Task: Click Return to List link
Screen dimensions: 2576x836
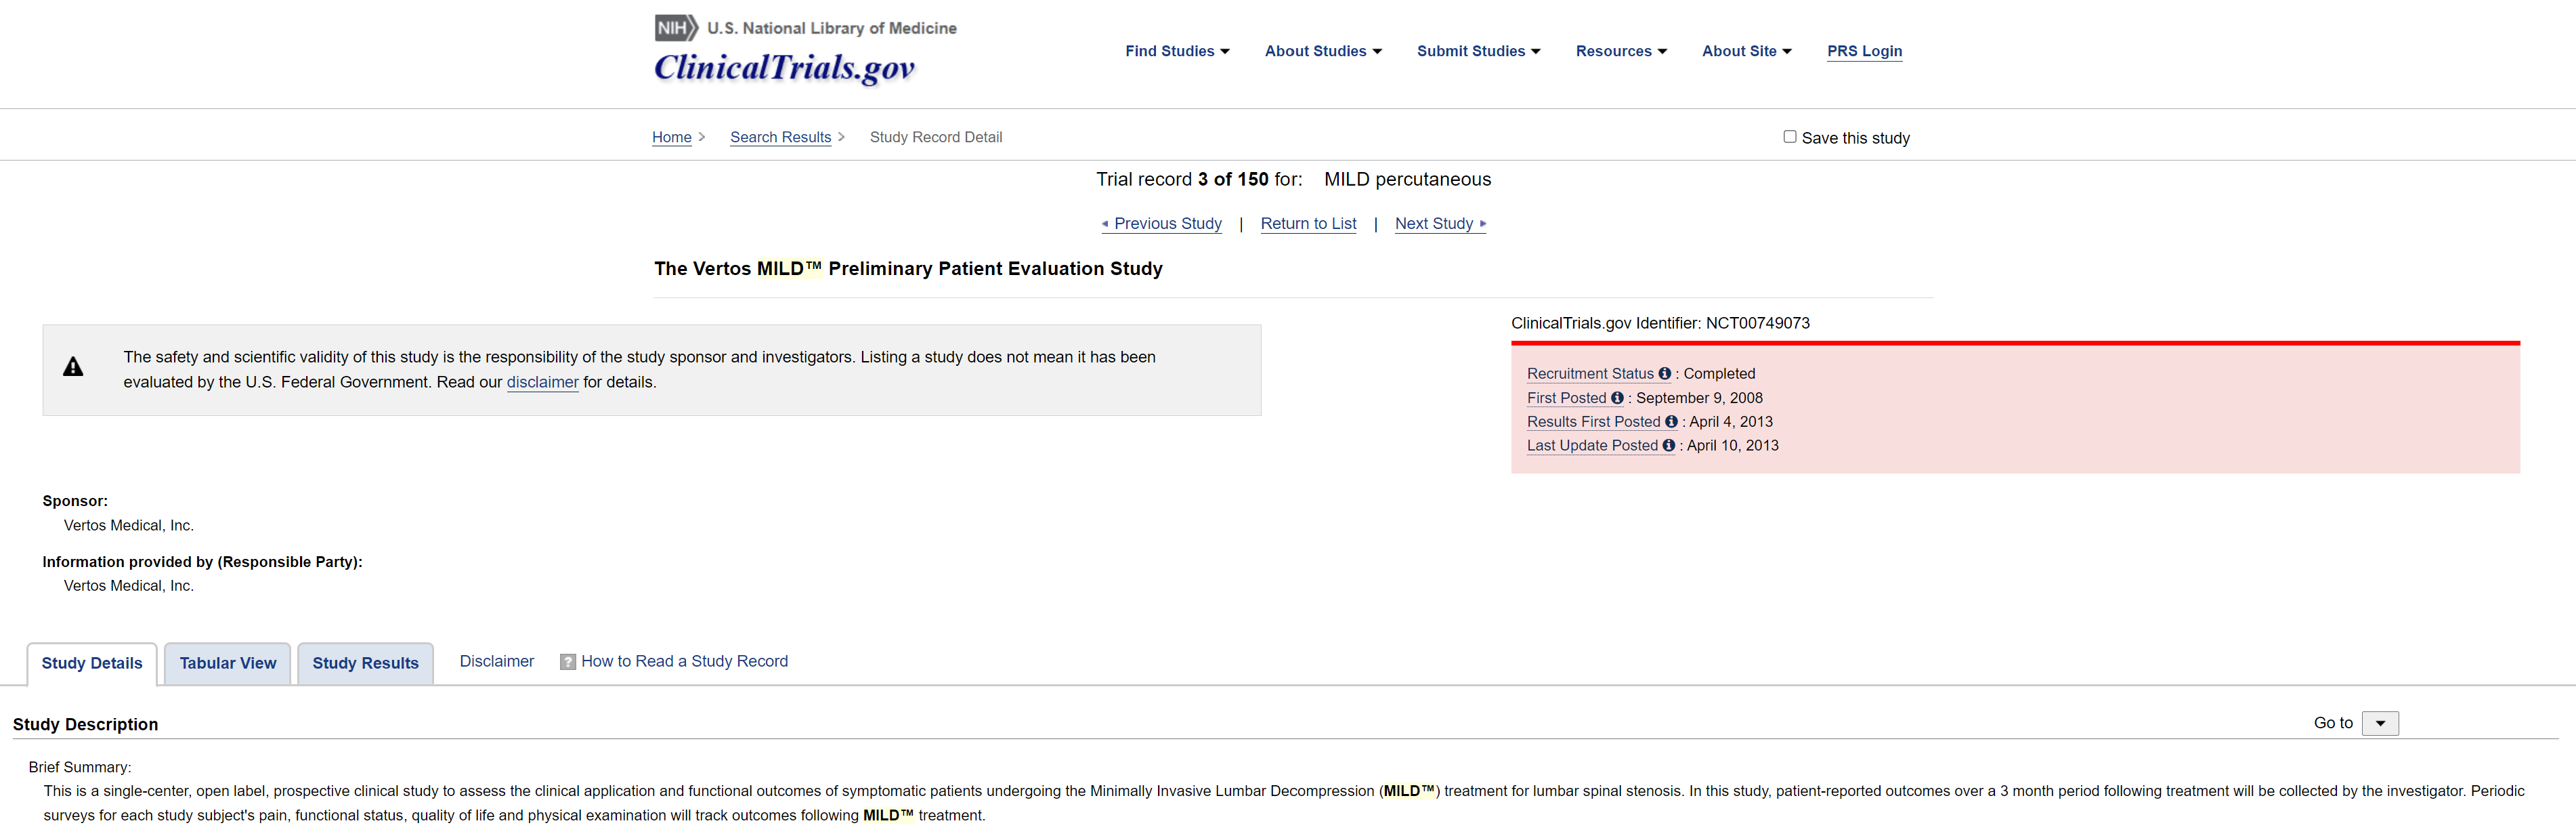Action: point(1308,224)
